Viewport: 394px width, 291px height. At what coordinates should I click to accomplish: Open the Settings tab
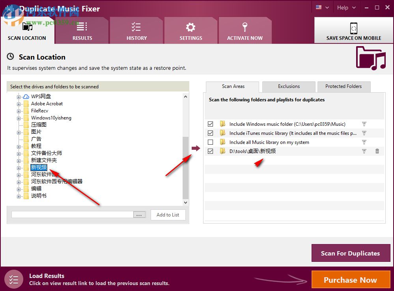click(191, 31)
